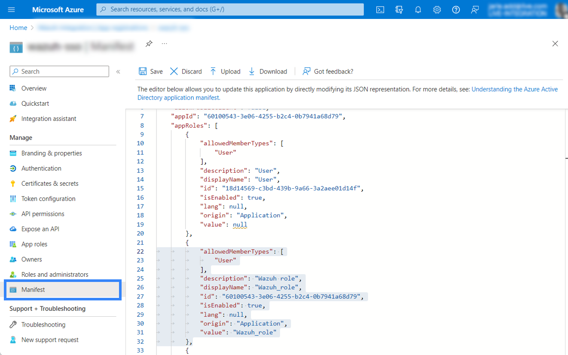Open Branding & properties

click(x=52, y=153)
